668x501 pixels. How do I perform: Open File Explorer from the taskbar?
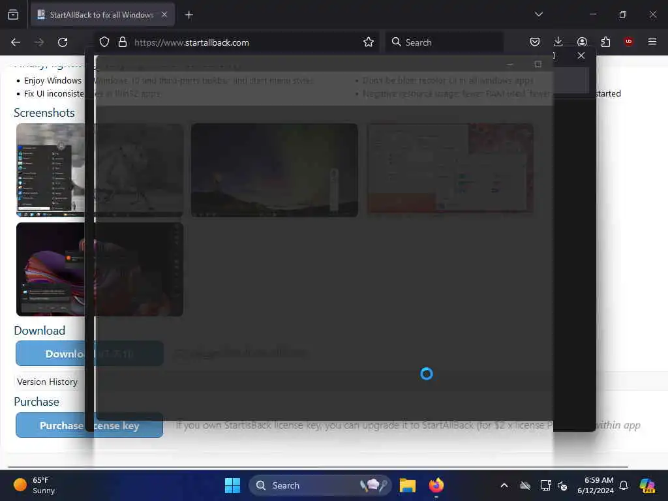pos(407,485)
